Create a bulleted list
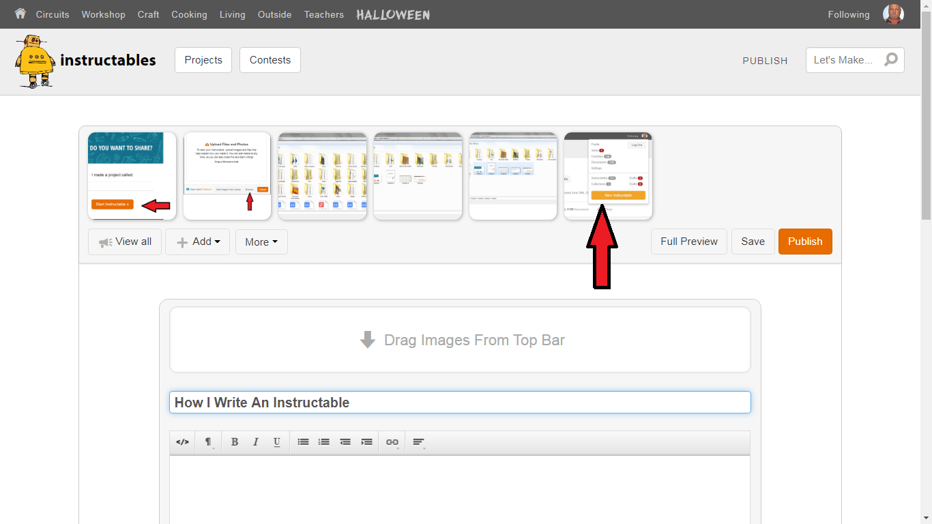The width and height of the screenshot is (932, 524). tap(303, 442)
